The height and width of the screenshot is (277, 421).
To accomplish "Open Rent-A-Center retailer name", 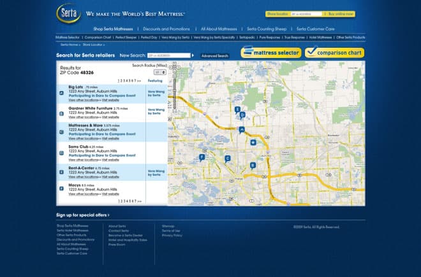I will coord(82,168).
